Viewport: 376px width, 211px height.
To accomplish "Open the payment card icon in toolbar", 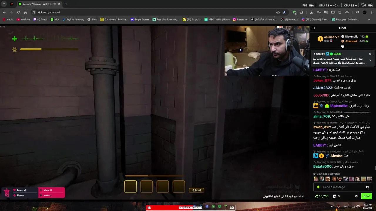I will coord(333,12).
